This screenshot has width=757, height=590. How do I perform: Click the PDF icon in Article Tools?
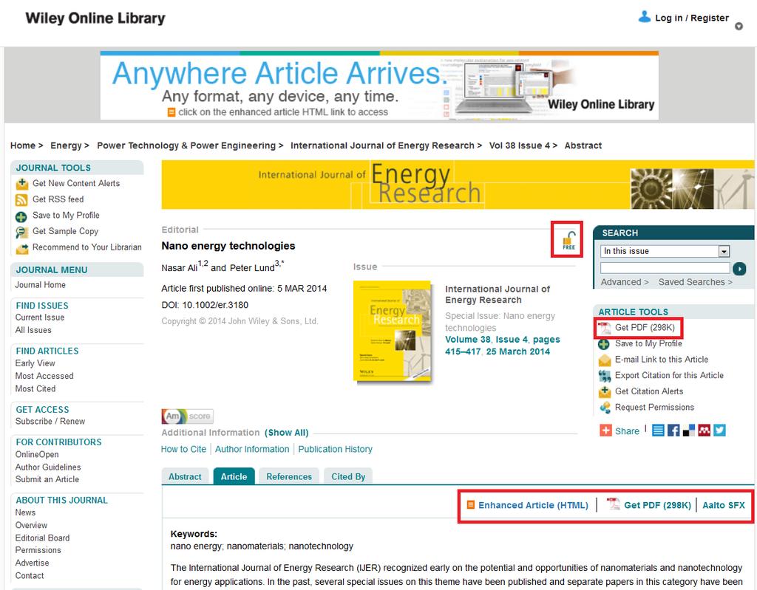605,328
